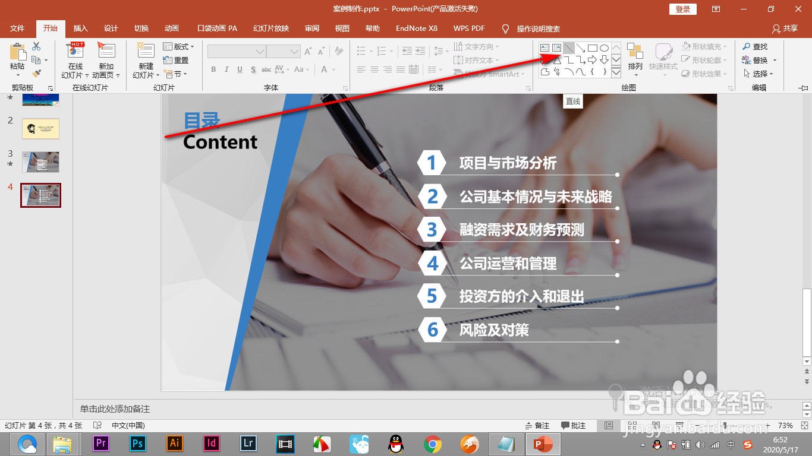Select the Elbow Connector shape

(x=569, y=60)
